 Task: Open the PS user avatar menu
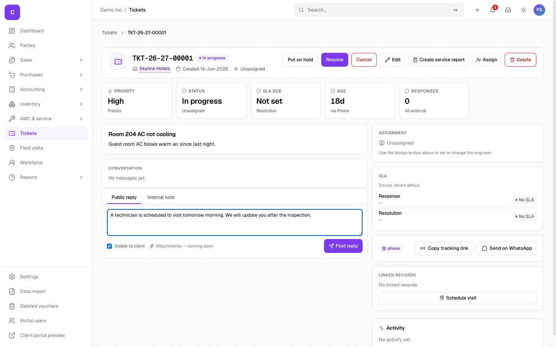pyautogui.click(x=539, y=10)
